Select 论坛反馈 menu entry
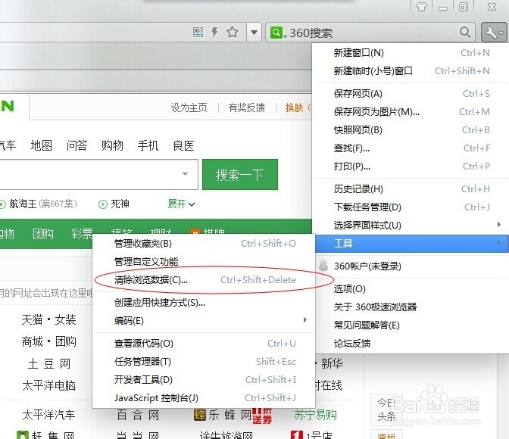Viewport: 509px width, 439px height. click(411, 344)
